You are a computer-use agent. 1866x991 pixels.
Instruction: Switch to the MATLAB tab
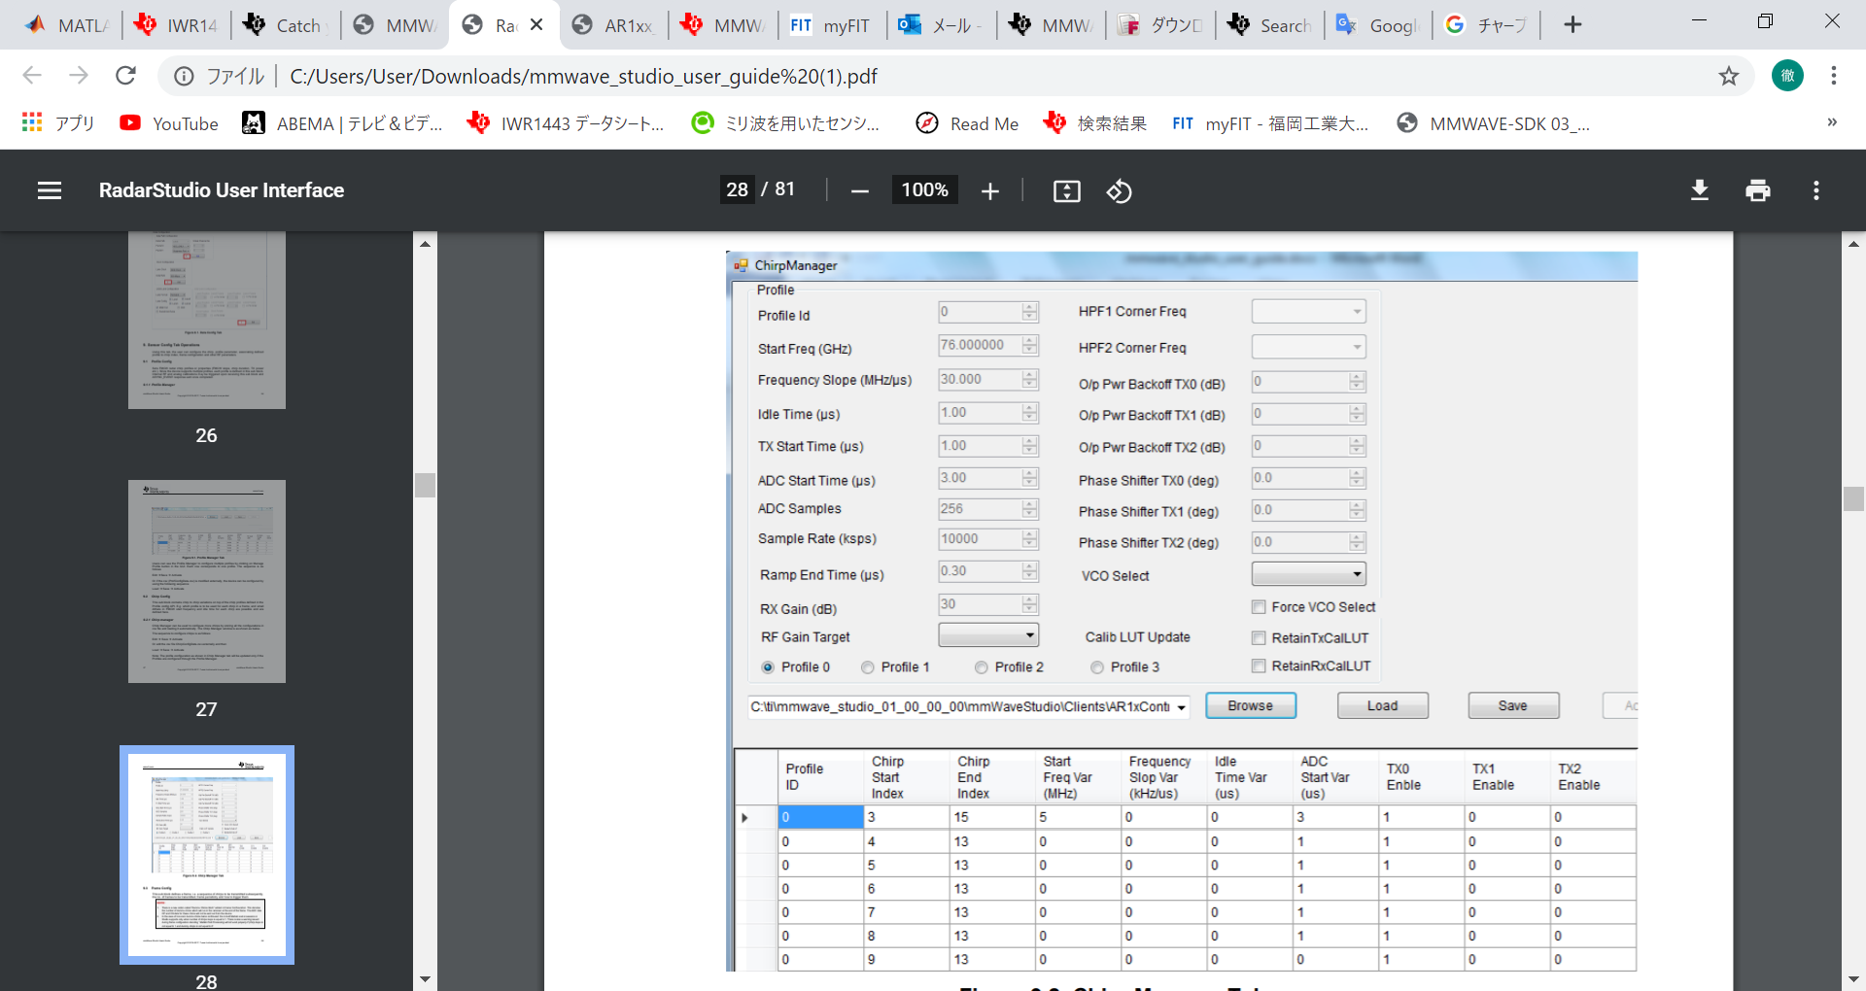click(x=66, y=25)
